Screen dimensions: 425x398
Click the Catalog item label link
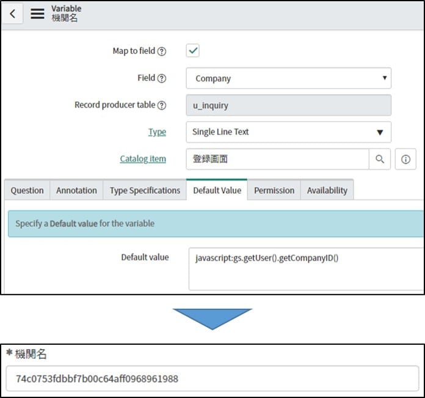coord(143,159)
